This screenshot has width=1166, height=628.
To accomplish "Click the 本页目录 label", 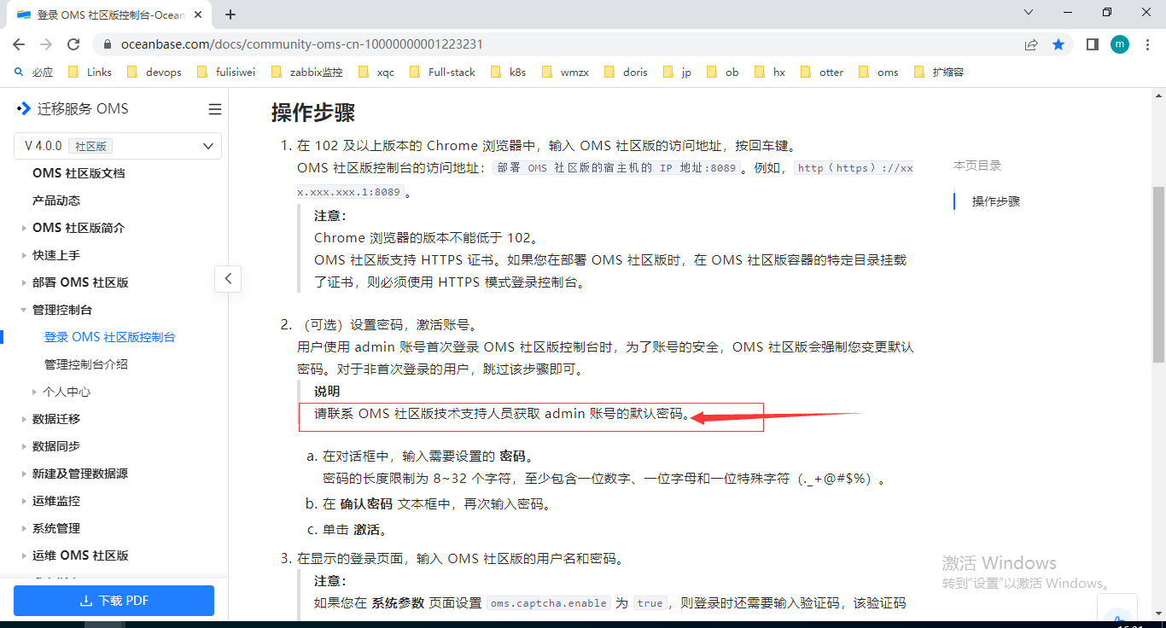I will pos(977,166).
